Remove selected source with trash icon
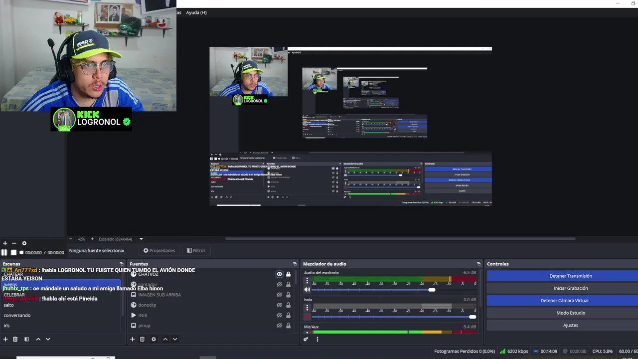This screenshot has height=359, width=638. pos(142,339)
